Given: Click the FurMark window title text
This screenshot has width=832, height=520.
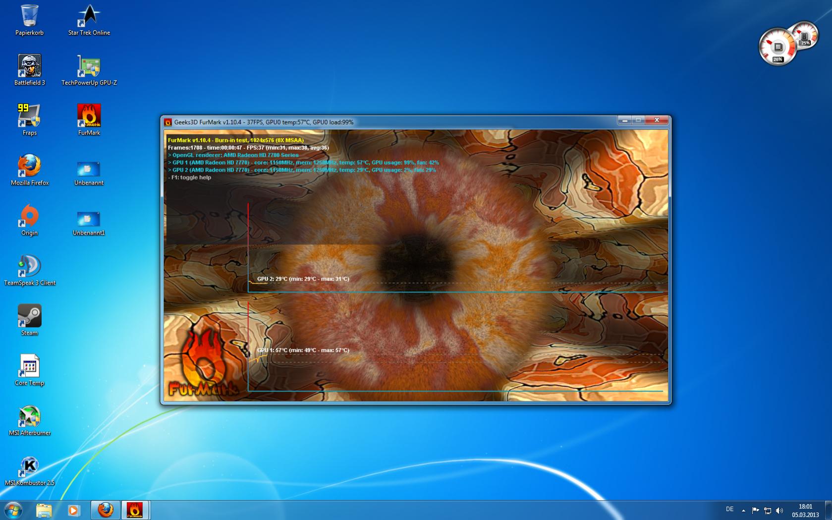Looking at the screenshot, I should point(264,122).
